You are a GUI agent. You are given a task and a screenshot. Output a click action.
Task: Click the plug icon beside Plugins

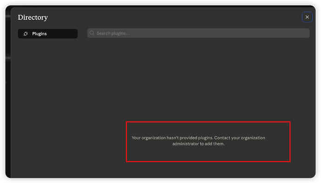[26, 34]
